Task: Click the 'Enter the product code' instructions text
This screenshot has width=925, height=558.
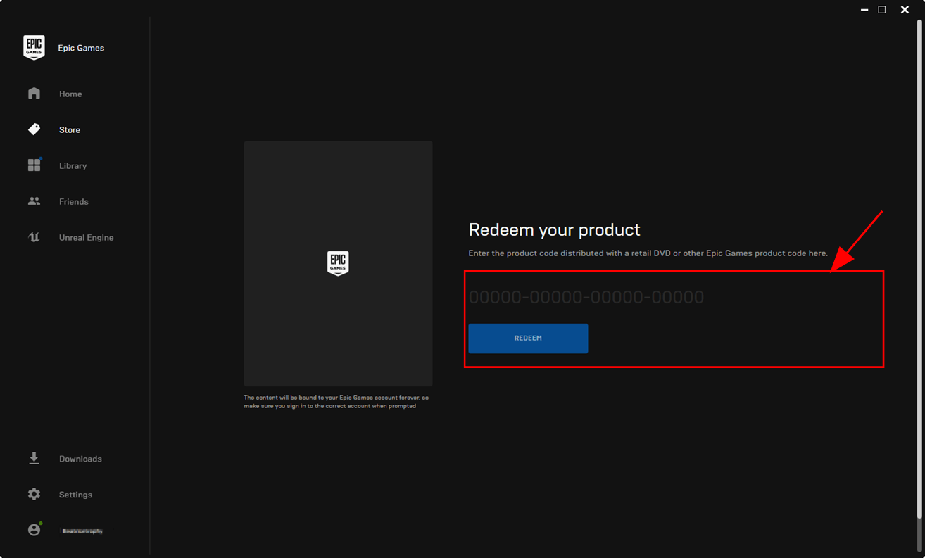Action: tap(648, 253)
